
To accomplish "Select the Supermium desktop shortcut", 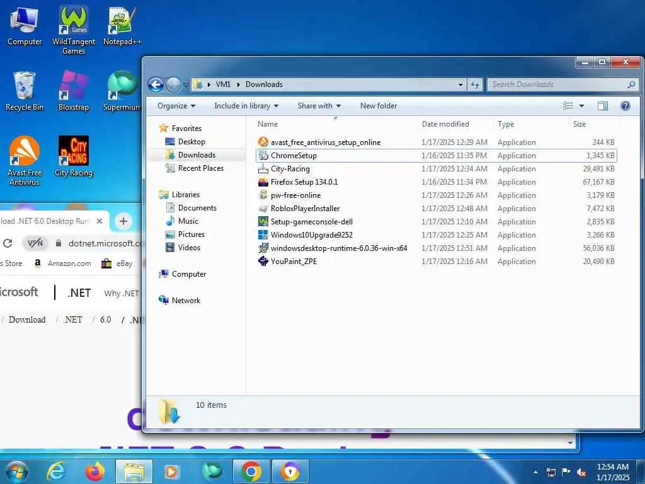I will (122, 91).
